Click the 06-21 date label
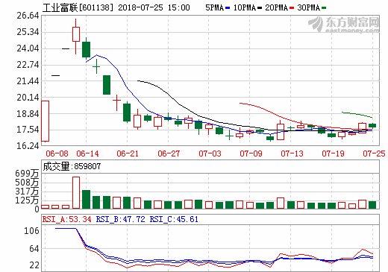The image size is (388, 272). (x=128, y=154)
